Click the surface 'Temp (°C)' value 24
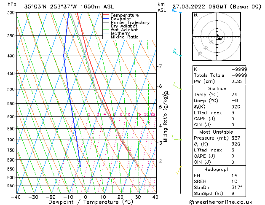265x205 pixels. click(x=234, y=94)
